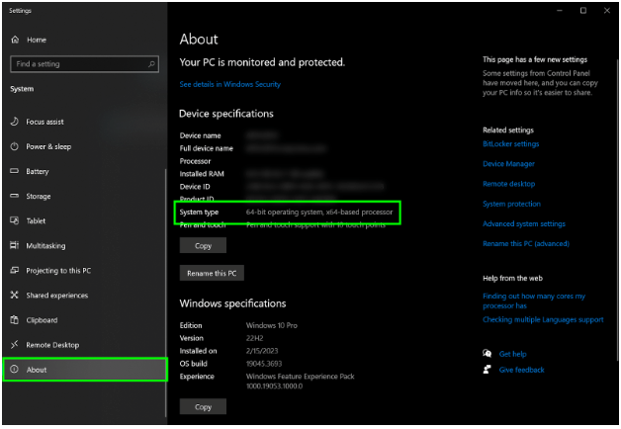This screenshot has height=429, width=621.
Task: Click the Device name label
Action: (x=200, y=135)
